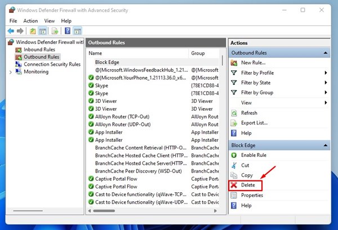Select BranchCache Content Retrieval rule row

click(153, 147)
